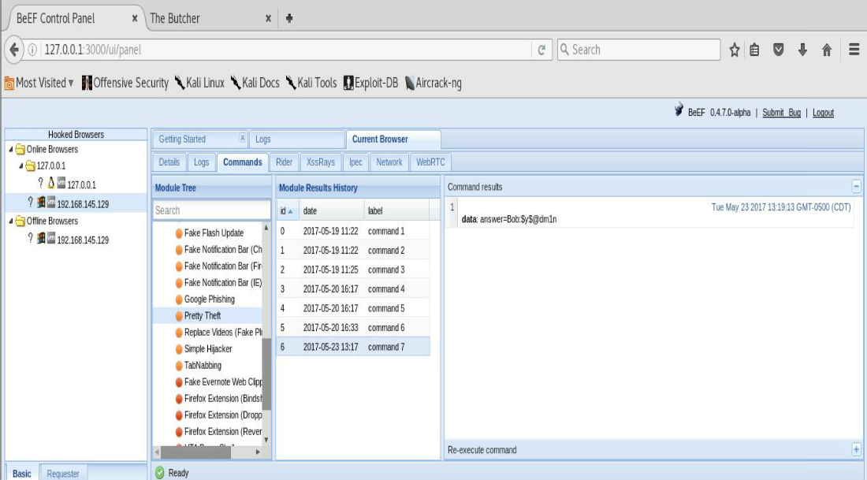Screen dimensions: 867x480
Task: Expand the Re-execute command panel
Action: (856, 449)
